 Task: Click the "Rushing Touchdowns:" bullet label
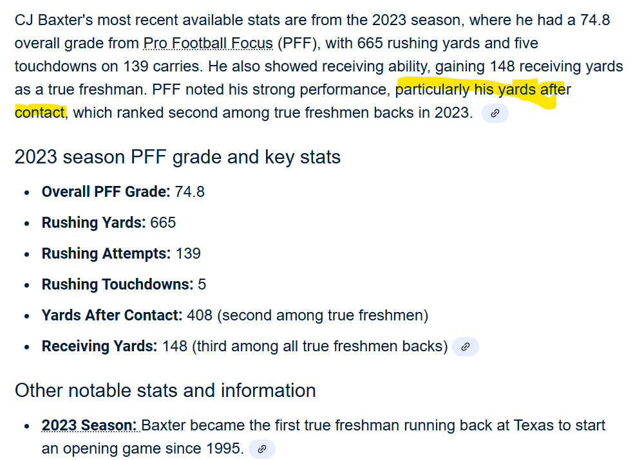tap(117, 284)
